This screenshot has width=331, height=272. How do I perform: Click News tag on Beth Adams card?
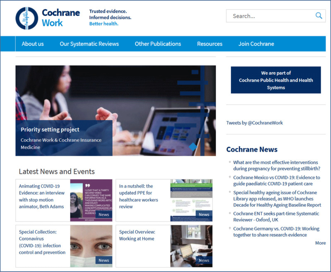pyautogui.click(x=104, y=214)
